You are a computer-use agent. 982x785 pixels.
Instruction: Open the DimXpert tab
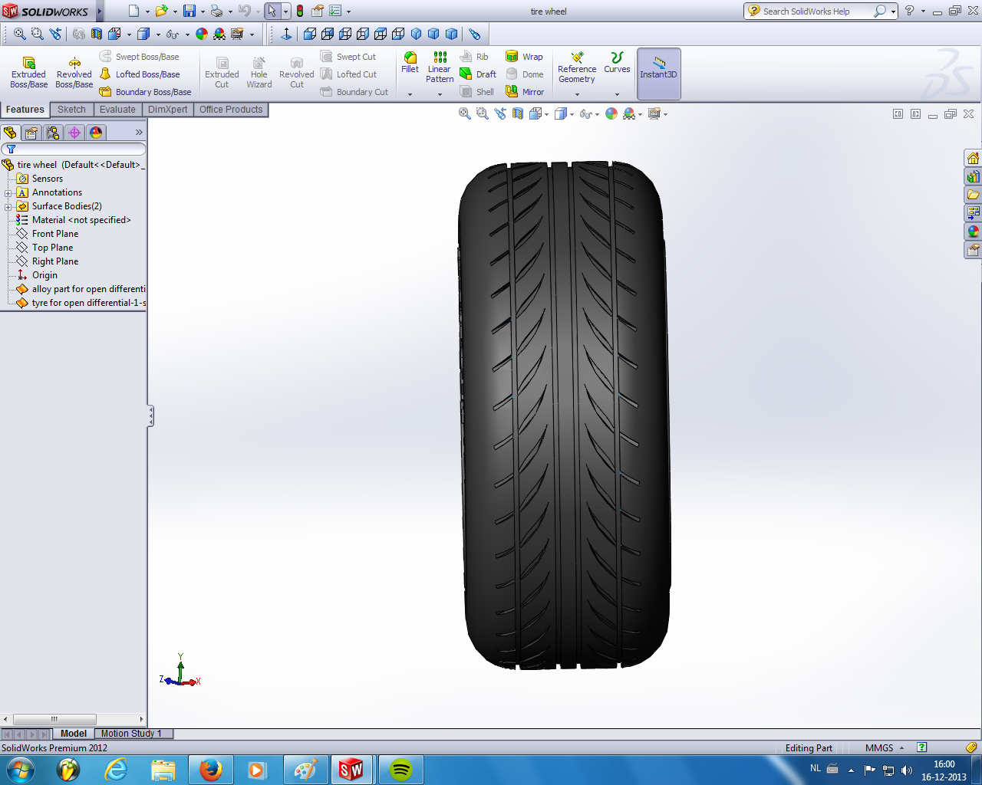click(167, 110)
